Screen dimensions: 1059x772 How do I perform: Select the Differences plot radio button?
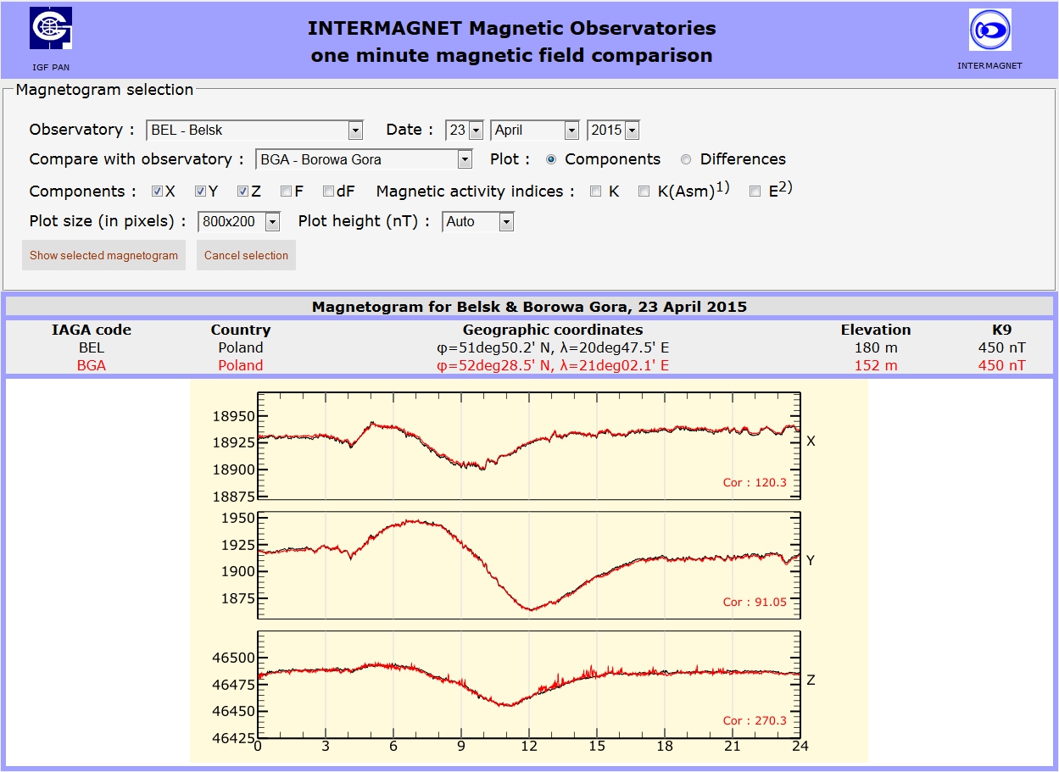pos(686,159)
